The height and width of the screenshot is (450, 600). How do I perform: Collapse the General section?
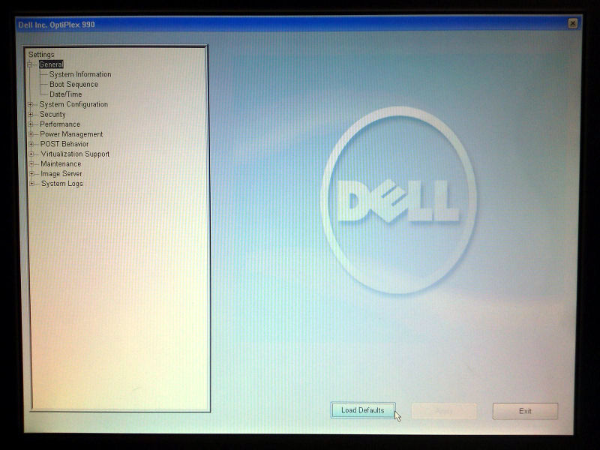tap(31, 64)
